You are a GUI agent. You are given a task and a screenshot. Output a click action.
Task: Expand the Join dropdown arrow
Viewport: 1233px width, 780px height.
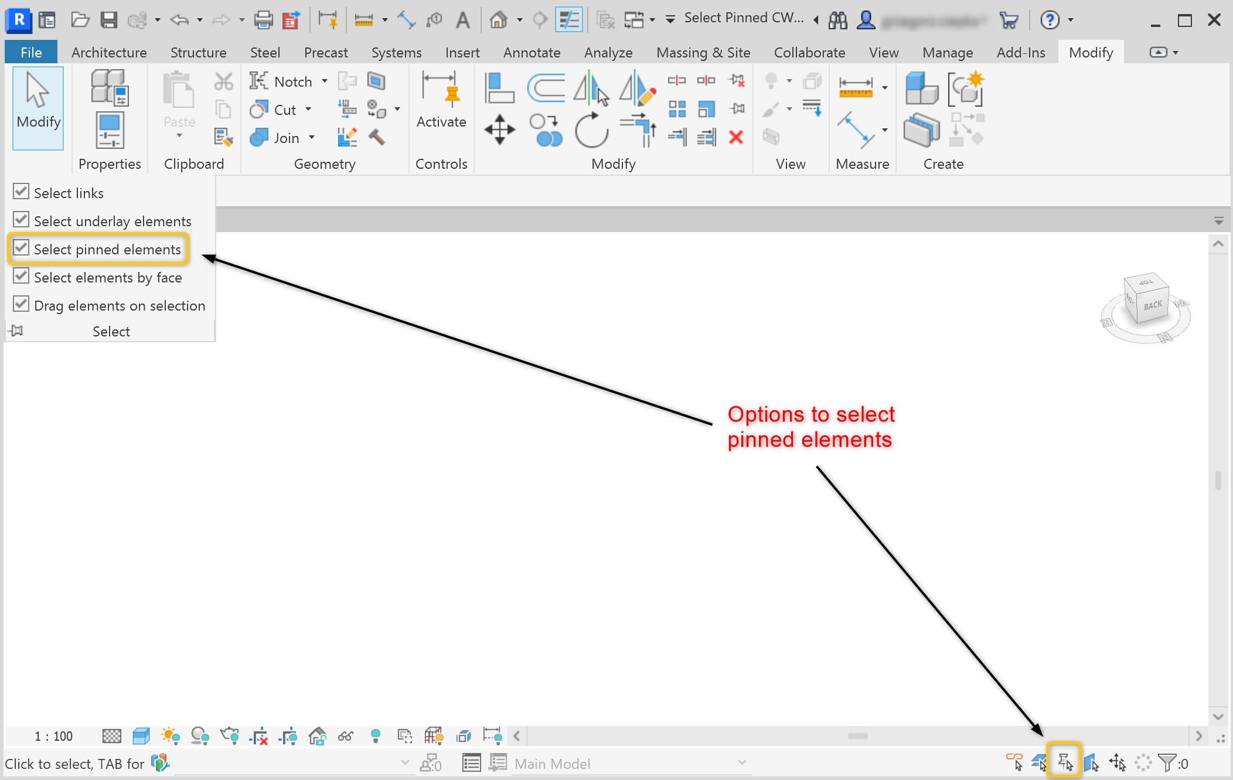[312, 138]
